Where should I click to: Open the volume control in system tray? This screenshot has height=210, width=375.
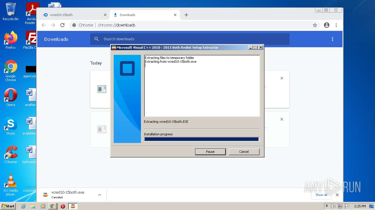(333, 206)
